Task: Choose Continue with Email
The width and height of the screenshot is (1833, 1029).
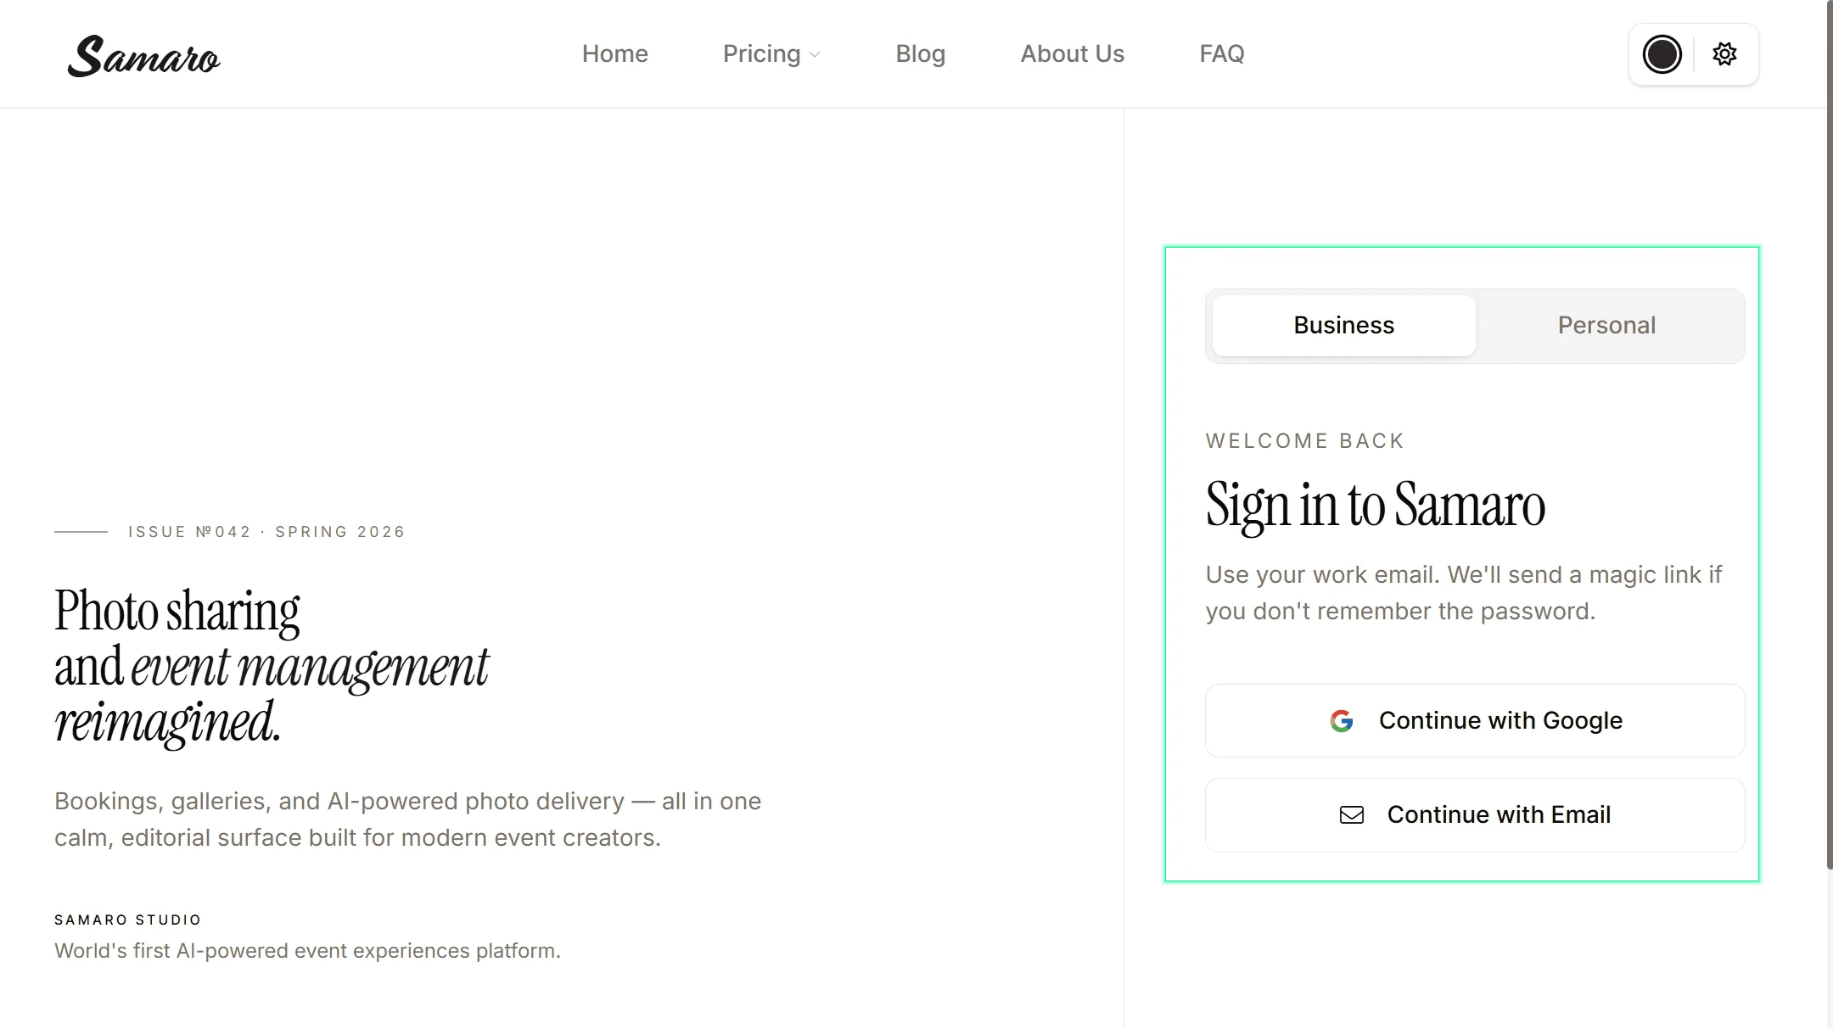Action: click(1475, 815)
